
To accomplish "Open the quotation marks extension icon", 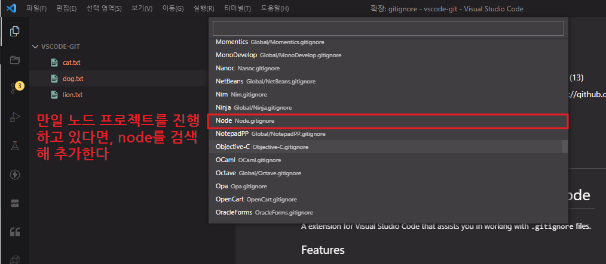I will point(15,232).
